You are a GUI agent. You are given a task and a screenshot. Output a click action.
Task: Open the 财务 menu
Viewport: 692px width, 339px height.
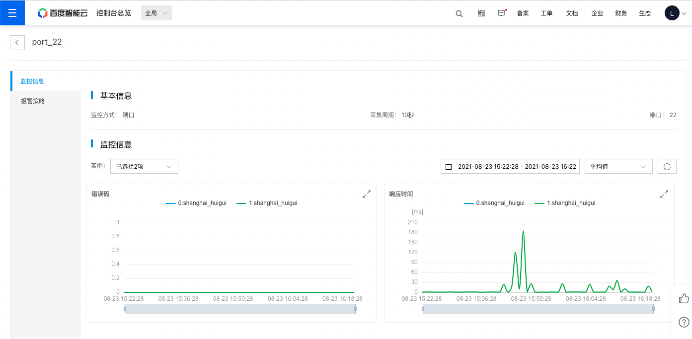[621, 13]
